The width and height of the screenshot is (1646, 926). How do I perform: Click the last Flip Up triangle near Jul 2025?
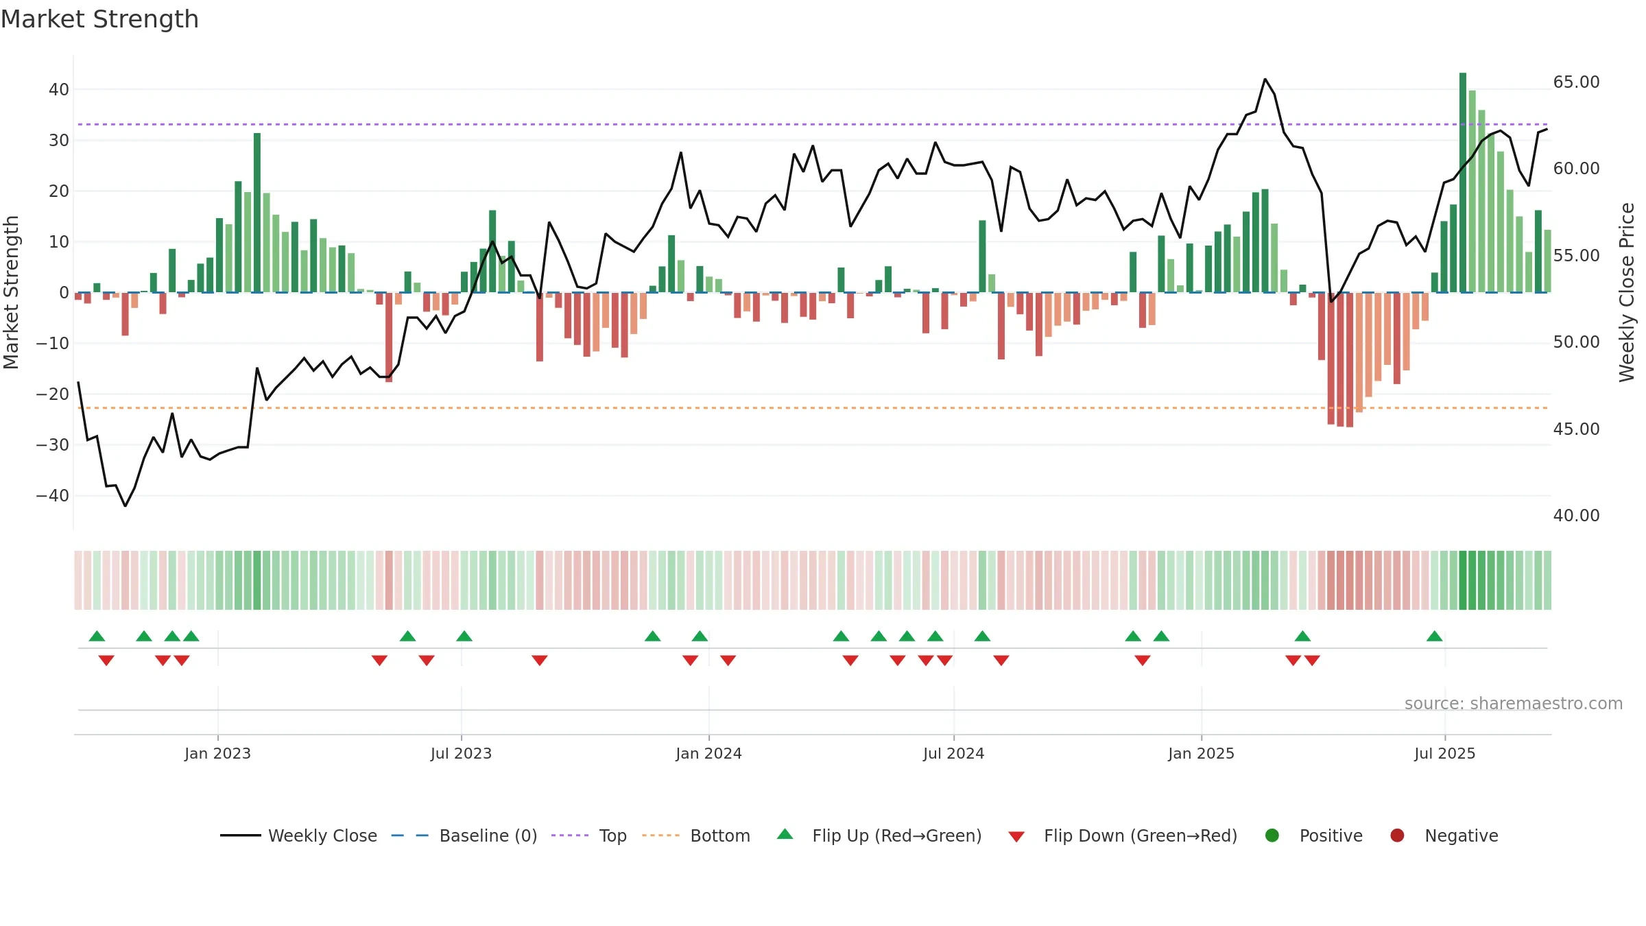point(1435,636)
